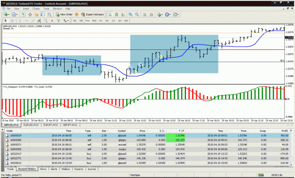Screen dimensions: 295x178
Task: Click the Profiles icon
Action: click(13, 15)
